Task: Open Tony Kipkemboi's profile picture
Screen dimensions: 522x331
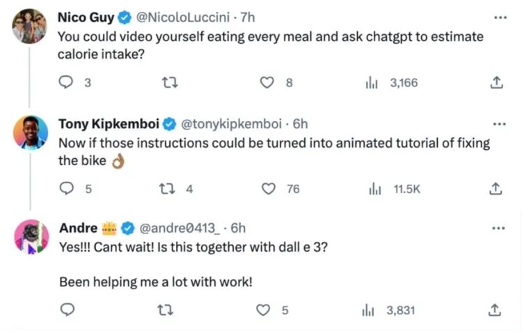Action: click(x=31, y=132)
